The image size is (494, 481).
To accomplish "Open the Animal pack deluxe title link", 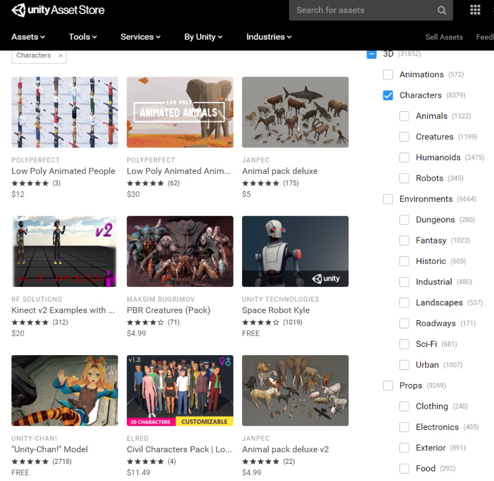I will 280,171.
